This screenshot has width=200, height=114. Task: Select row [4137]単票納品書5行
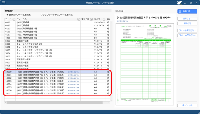point(57,35)
